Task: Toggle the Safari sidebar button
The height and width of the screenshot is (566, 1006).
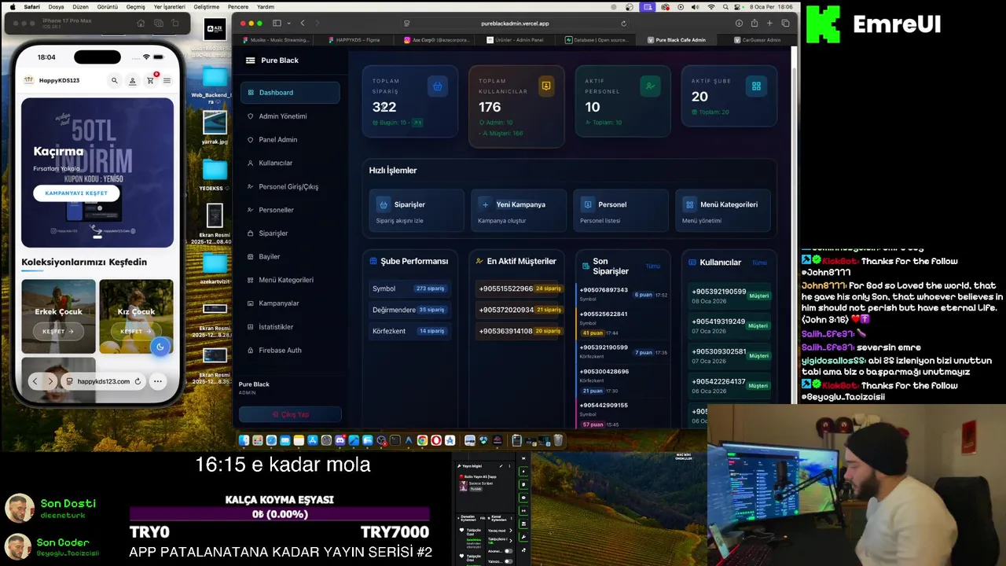Action: coord(277,24)
